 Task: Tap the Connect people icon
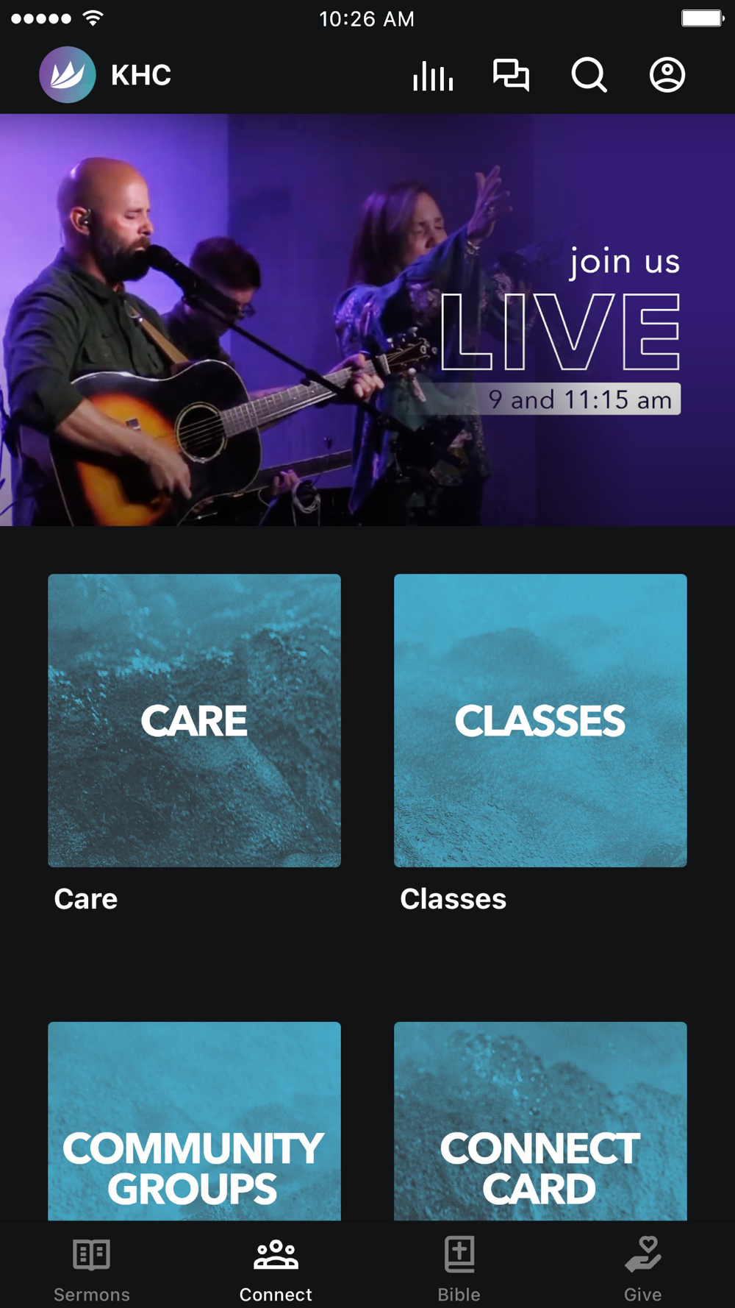pyautogui.click(x=276, y=1254)
